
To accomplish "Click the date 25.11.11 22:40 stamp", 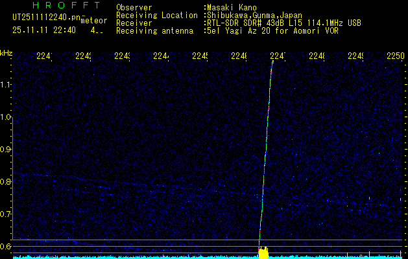I will 43,30.
